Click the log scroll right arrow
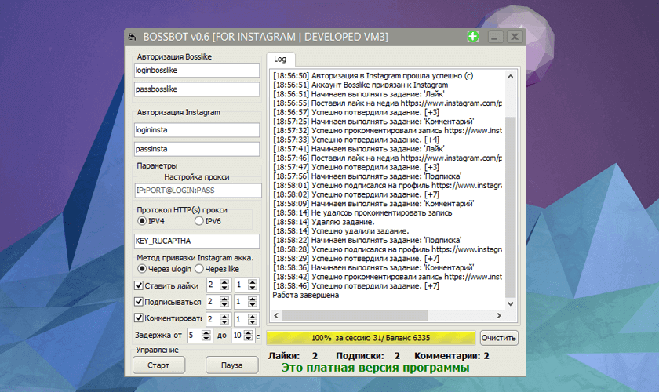This screenshot has width=659, height=392. 499,315
